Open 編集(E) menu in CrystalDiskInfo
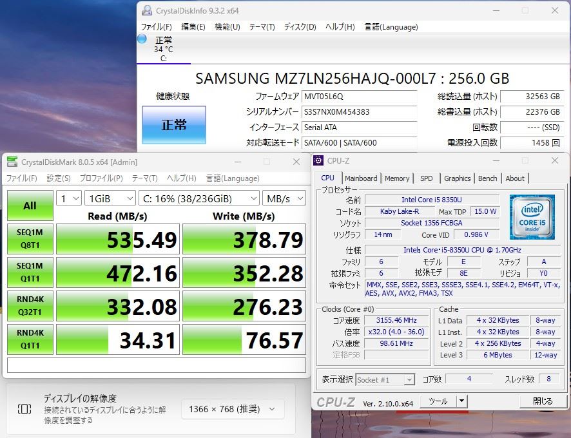The height and width of the screenshot is (438, 571). coord(193,27)
